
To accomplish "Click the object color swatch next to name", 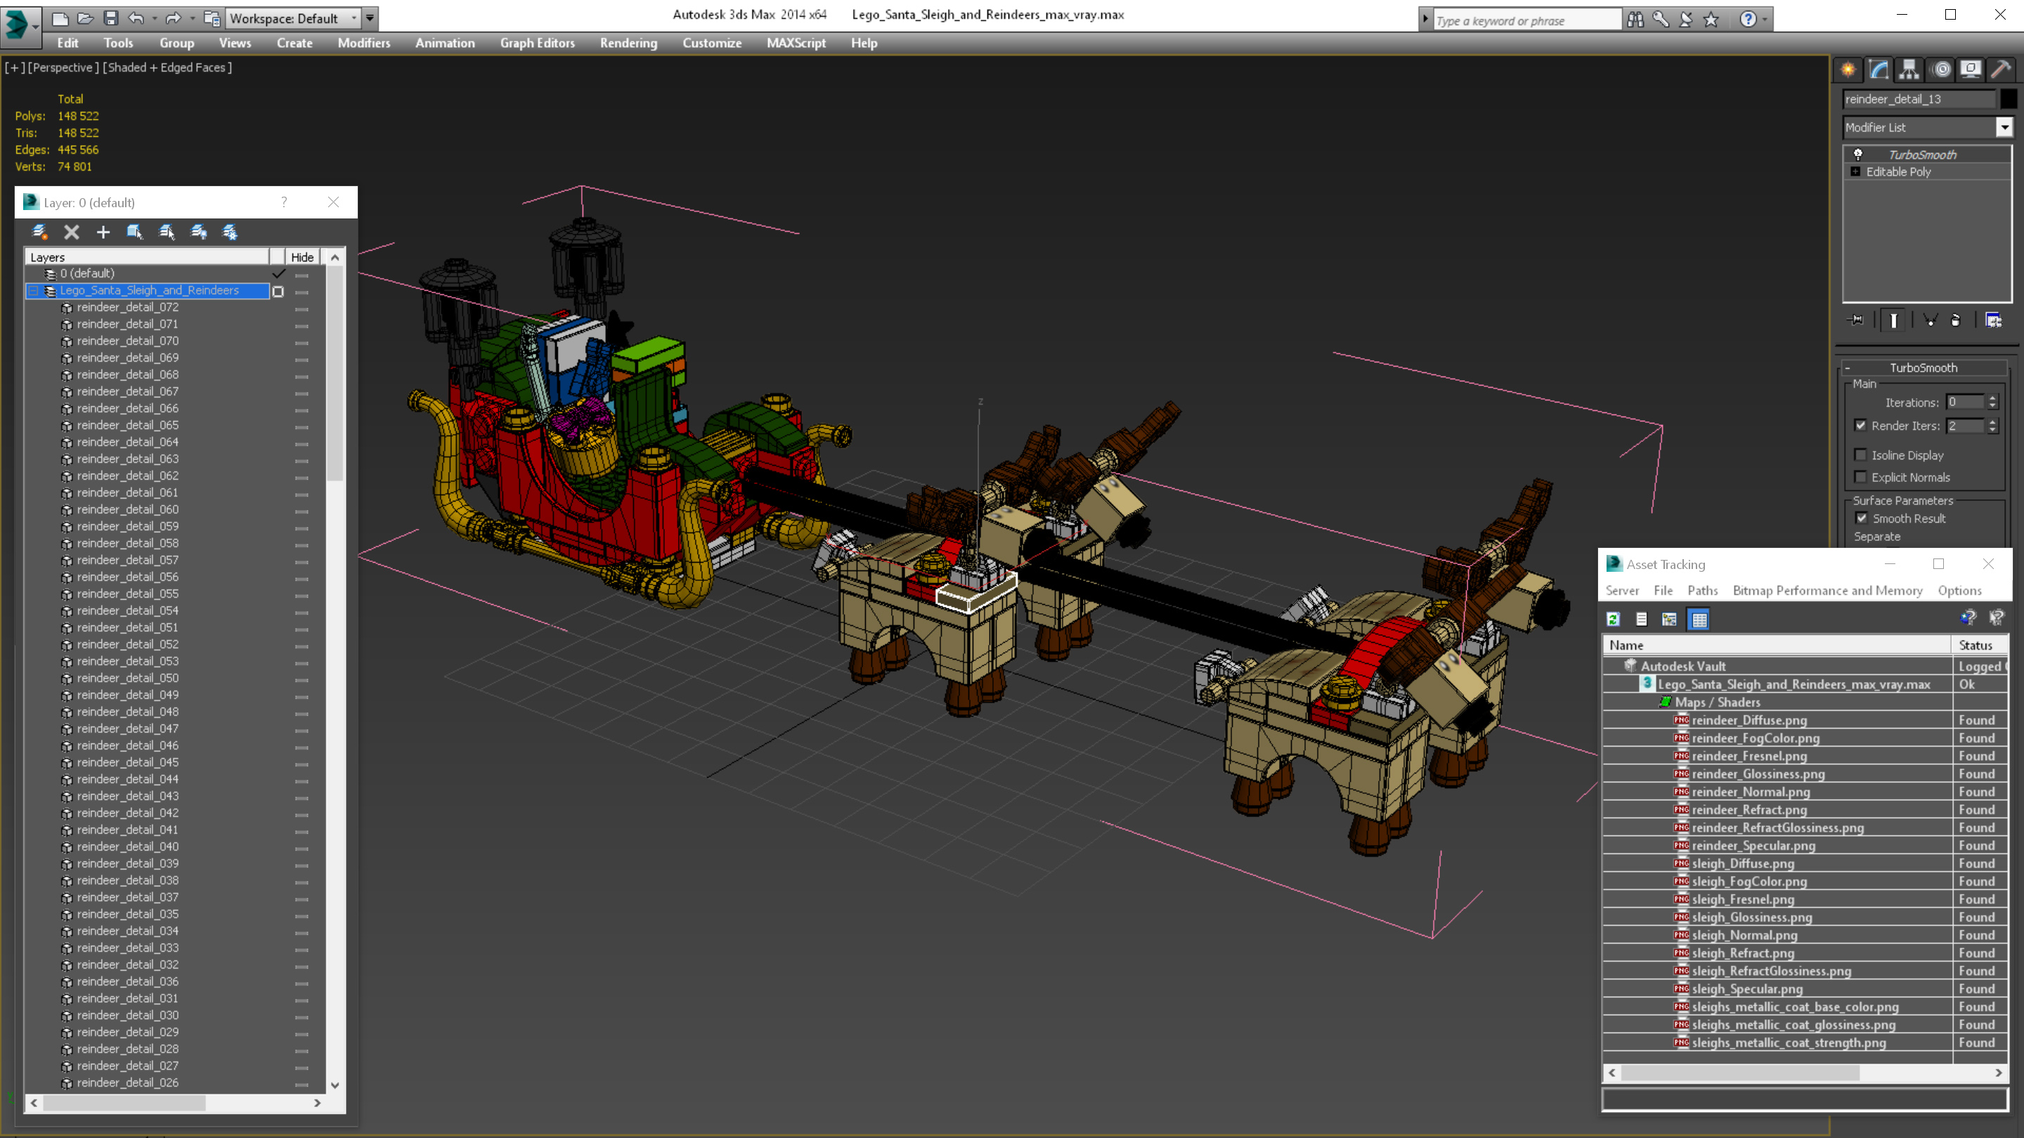I will coord(2008,99).
